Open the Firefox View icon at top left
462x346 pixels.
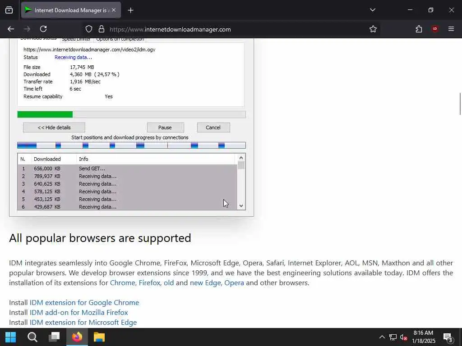tap(9, 10)
